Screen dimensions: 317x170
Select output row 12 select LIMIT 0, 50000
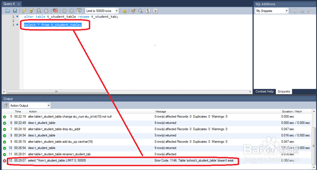[157, 160]
